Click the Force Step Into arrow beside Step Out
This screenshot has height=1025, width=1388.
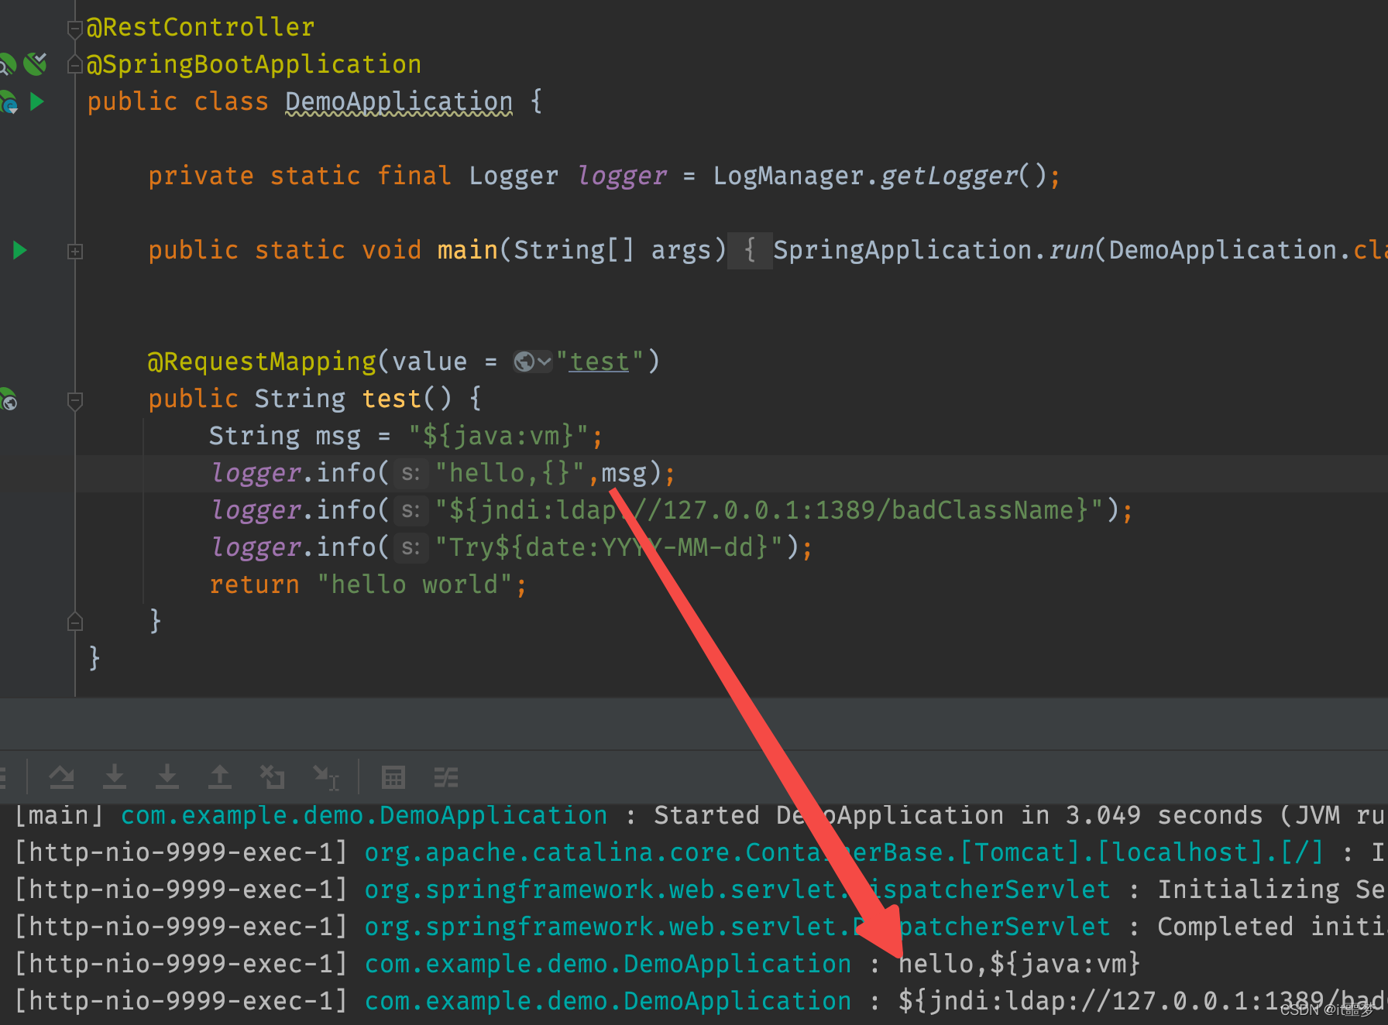(x=167, y=776)
